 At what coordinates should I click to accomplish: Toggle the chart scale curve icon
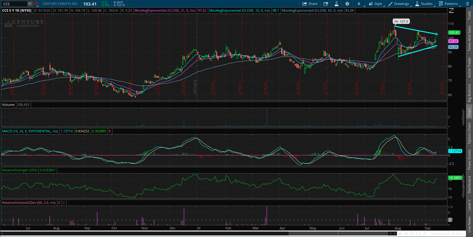pos(451,10)
